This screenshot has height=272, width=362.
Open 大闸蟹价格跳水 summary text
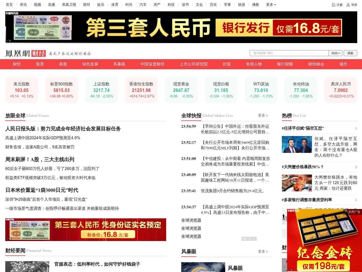[x=336, y=183]
